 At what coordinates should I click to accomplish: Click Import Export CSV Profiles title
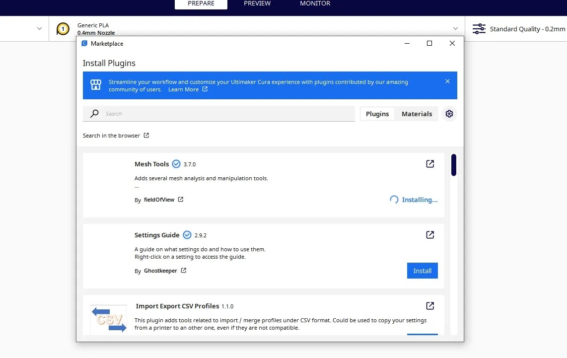pyautogui.click(x=178, y=306)
